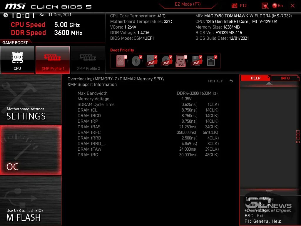Click the DDR Speed 3600 MHz readout

tap(47, 32)
